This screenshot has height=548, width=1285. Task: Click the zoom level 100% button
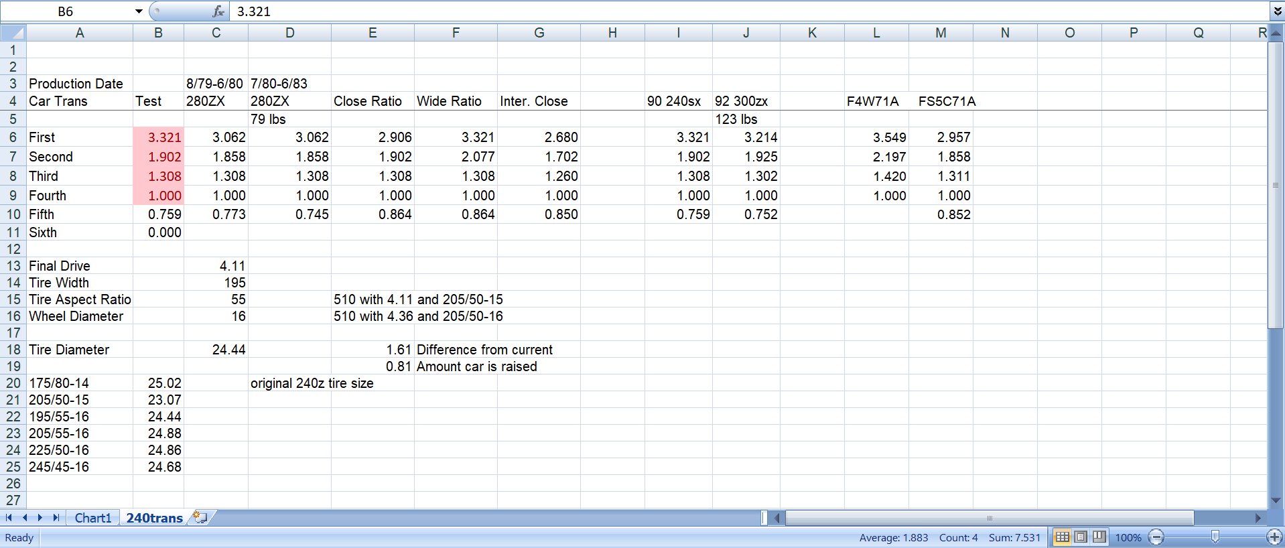[x=1128, y=538]
